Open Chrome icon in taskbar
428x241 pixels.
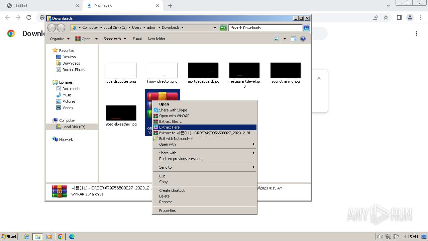tap(60, 237)
